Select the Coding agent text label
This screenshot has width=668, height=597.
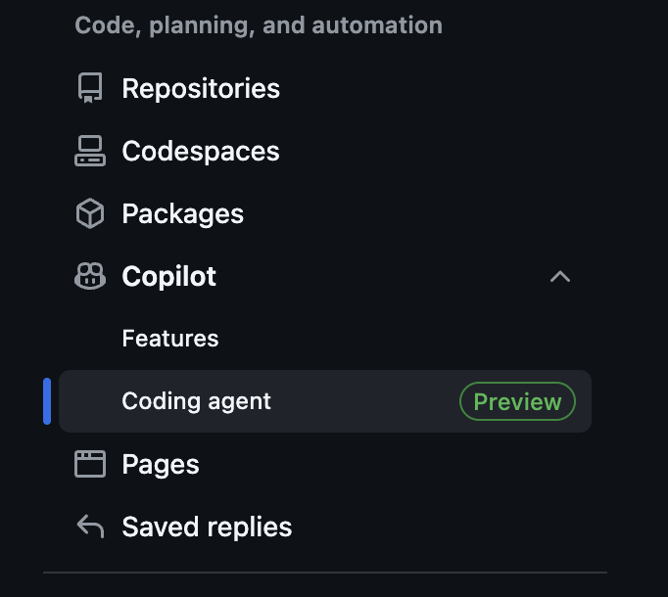click(197, 401)
